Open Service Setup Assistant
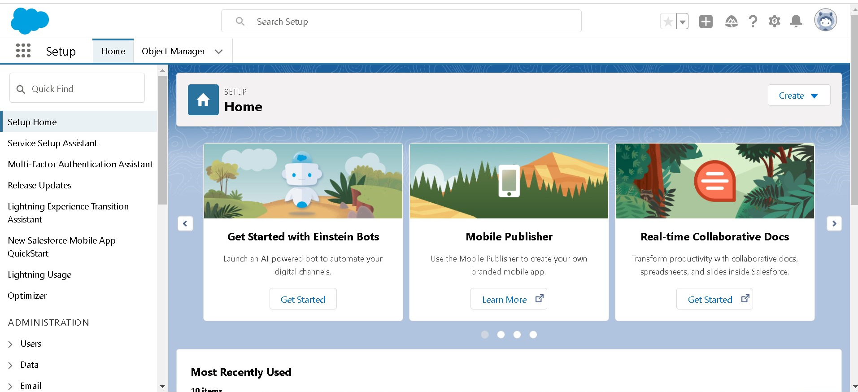The image size is (858, 392). 52,143
